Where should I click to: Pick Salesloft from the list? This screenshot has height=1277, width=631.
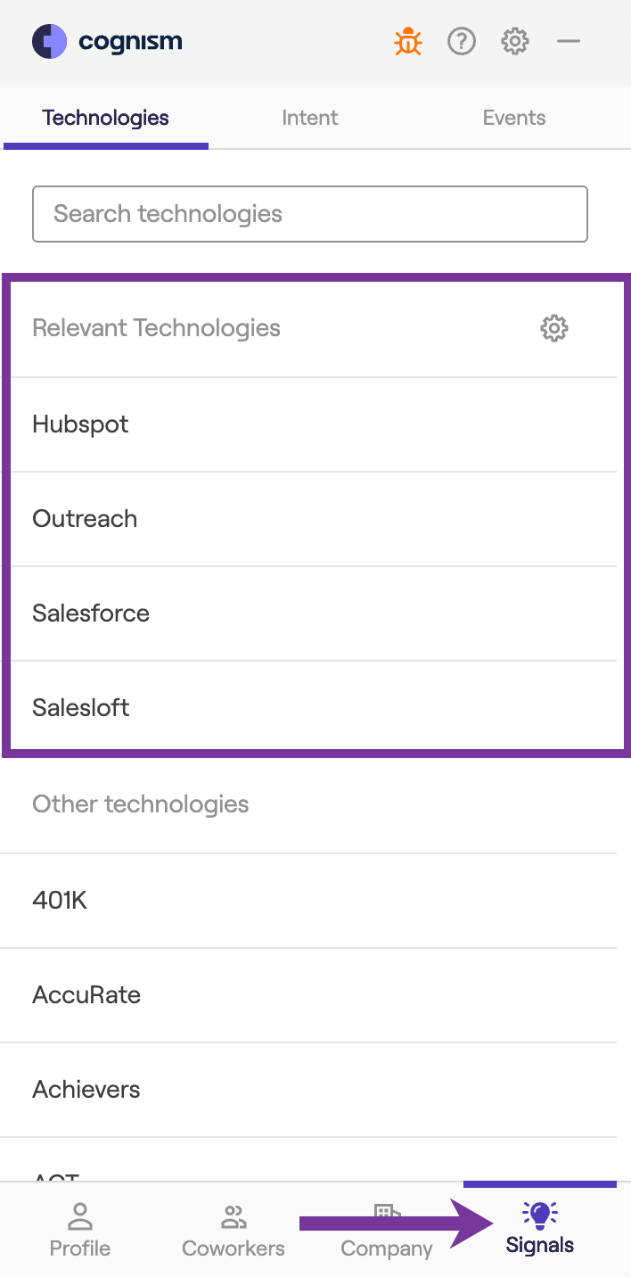[x=81, y=707]
